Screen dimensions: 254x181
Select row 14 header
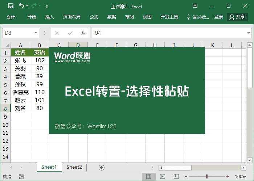pos(5,156)
